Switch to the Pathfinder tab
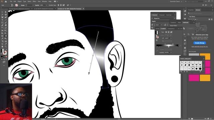Image resolution: width=214 pixels, height=120 pixels. (x=186, y=22)
